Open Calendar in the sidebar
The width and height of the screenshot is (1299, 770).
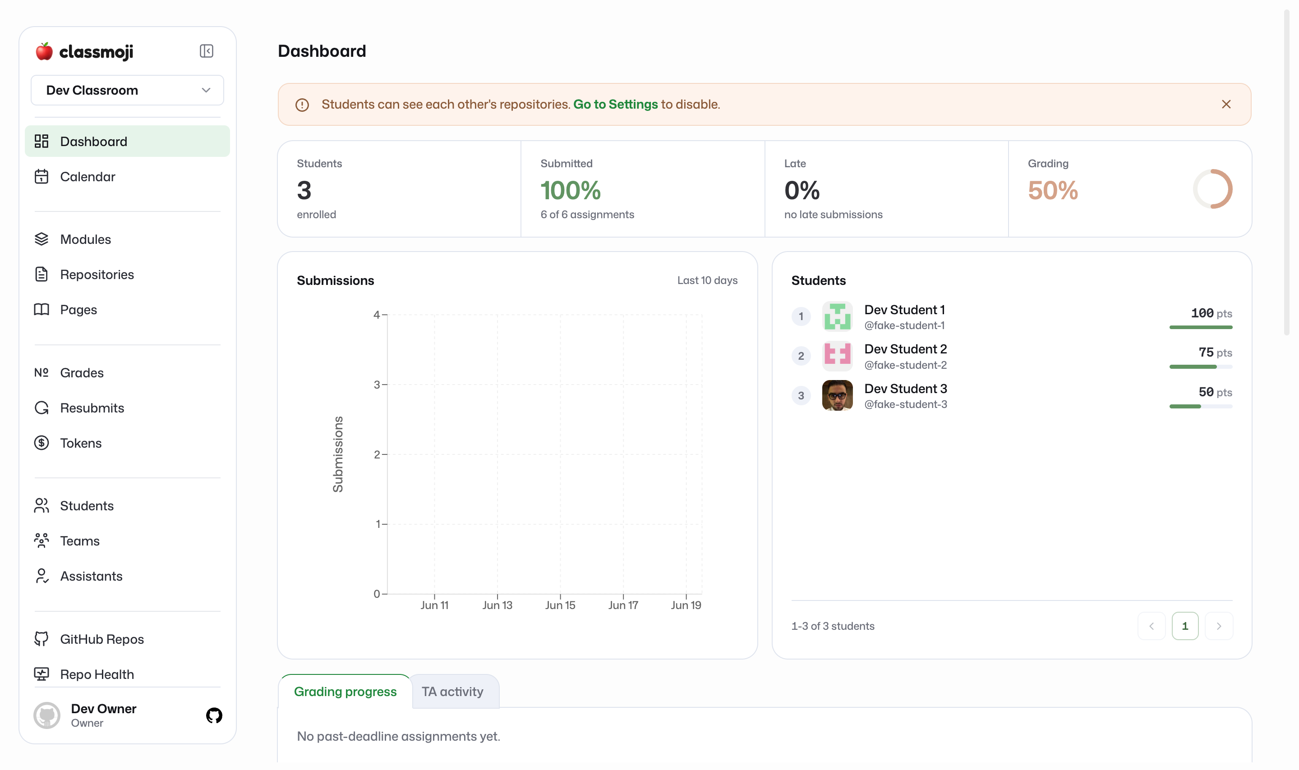pos(127,177)
